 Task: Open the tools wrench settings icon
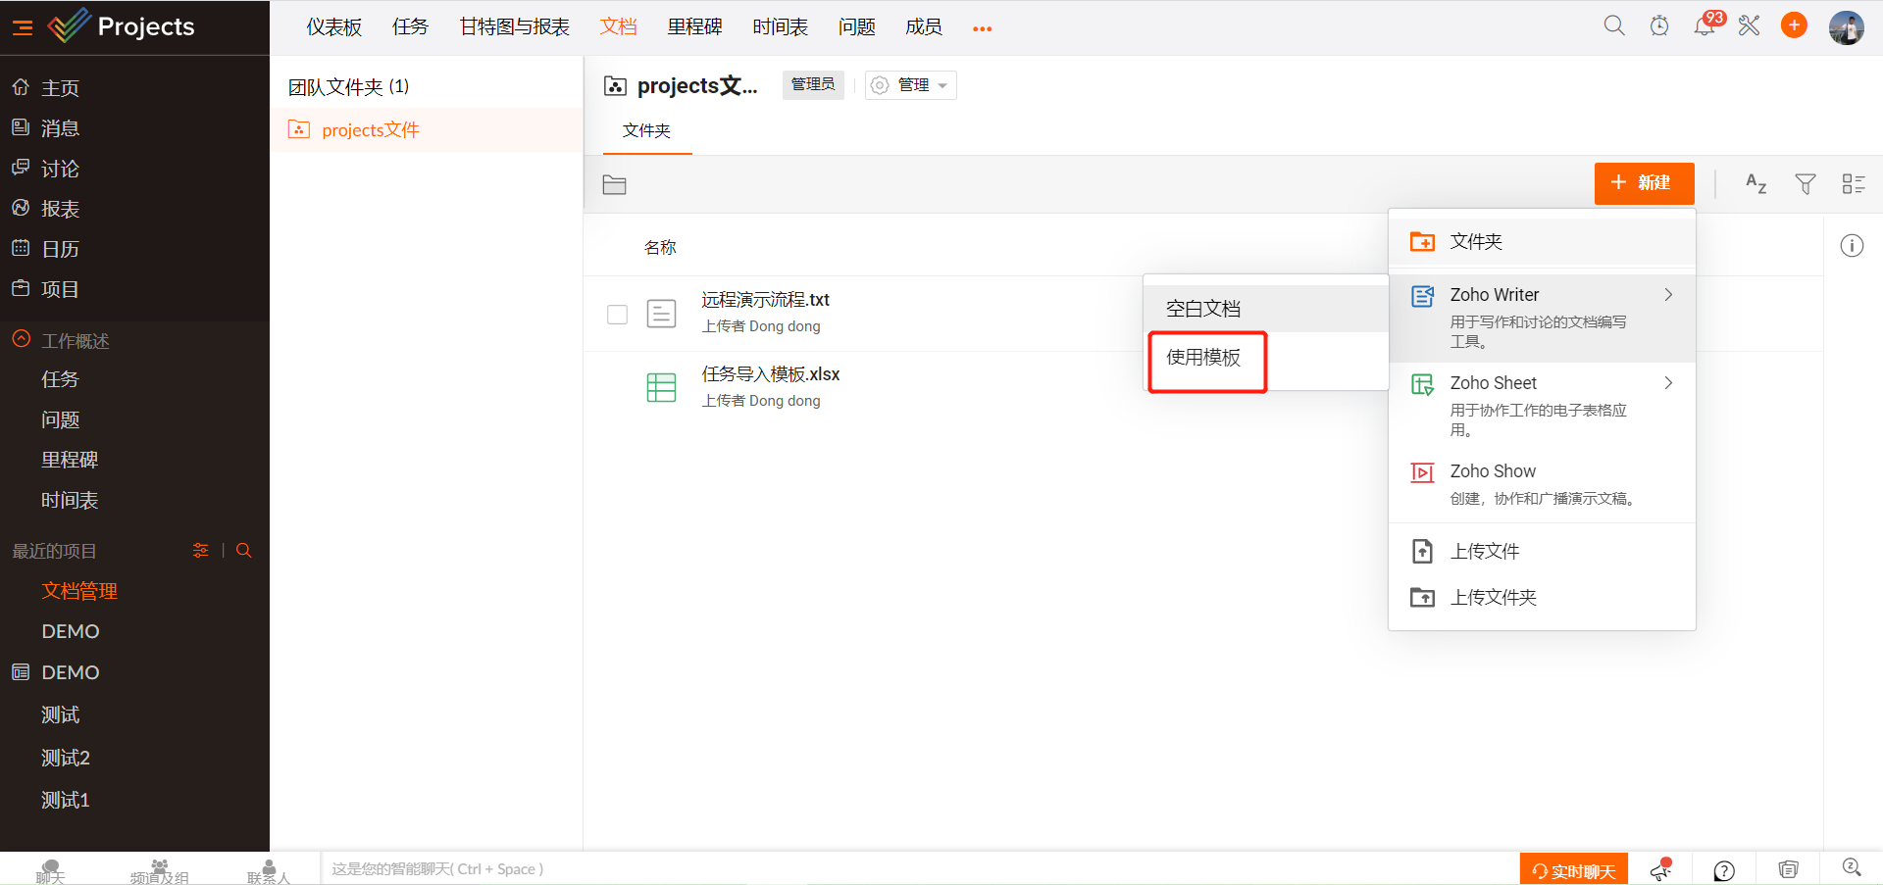pyautogui.click(x=1750, y=26)
